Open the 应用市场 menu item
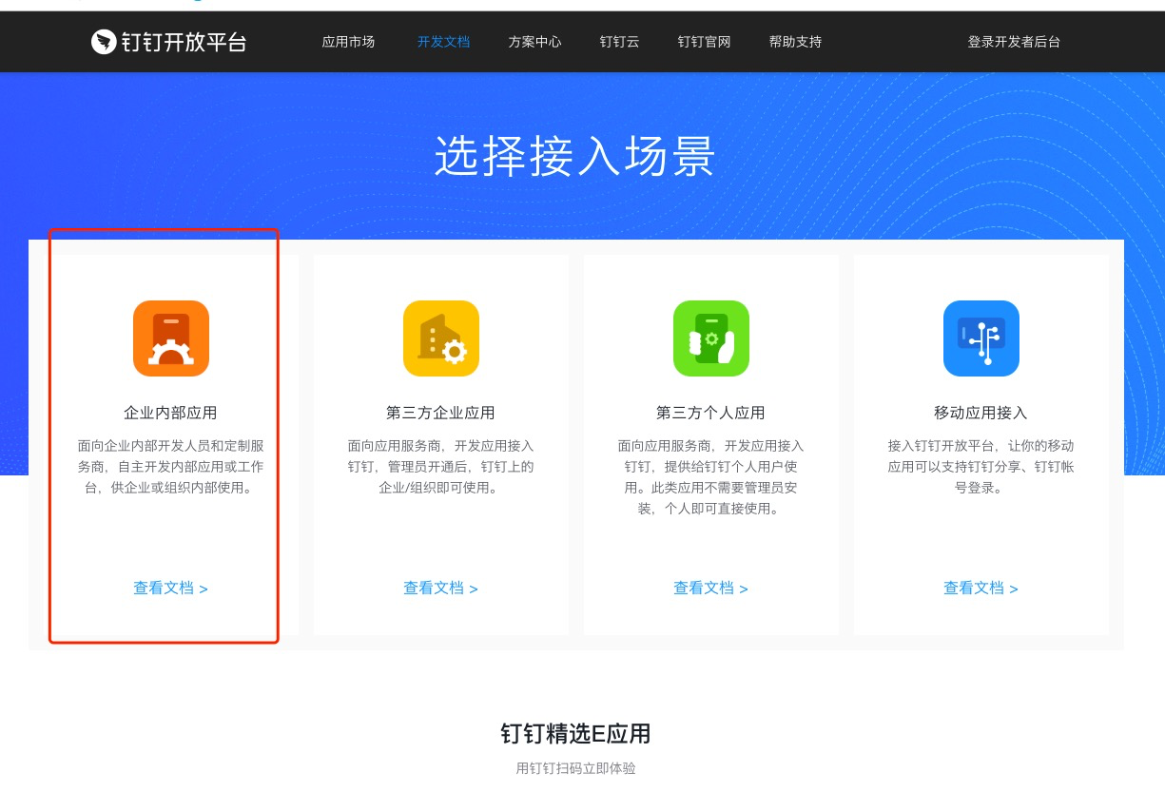This screenshot has width=1165, height=792. point(348,42)
